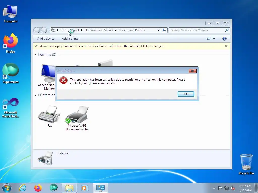This screenshot has width=258, height=193.
Task: Select Microsoft XPS Document Writer printer
Action: click(77, 118)
